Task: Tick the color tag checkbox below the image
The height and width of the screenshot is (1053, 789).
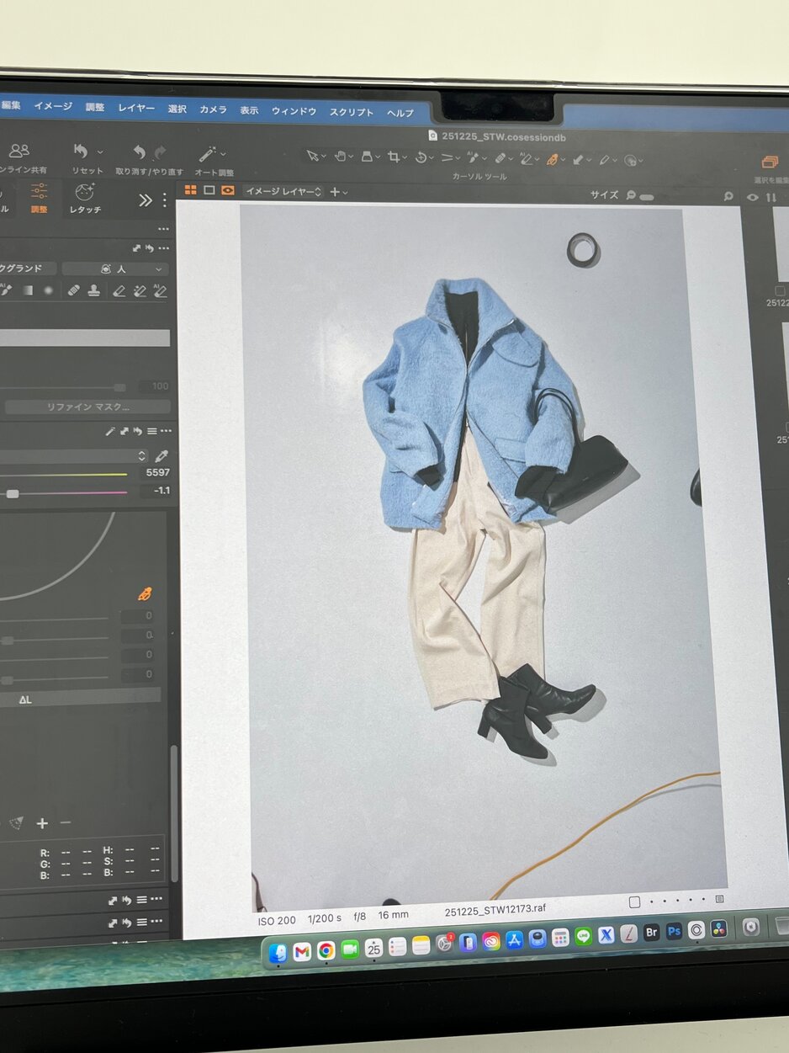Action: click(x=635, y=901)
